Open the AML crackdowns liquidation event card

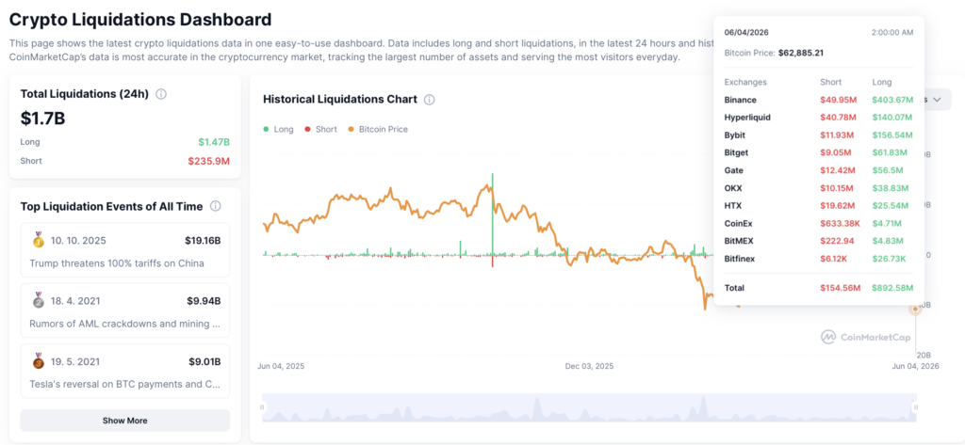point(125,310)
